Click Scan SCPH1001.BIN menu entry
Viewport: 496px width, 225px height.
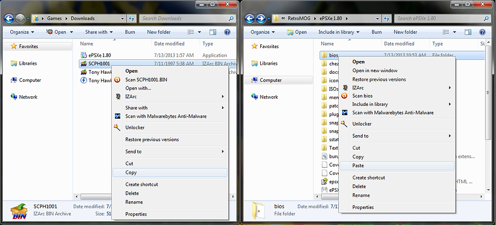170,80
